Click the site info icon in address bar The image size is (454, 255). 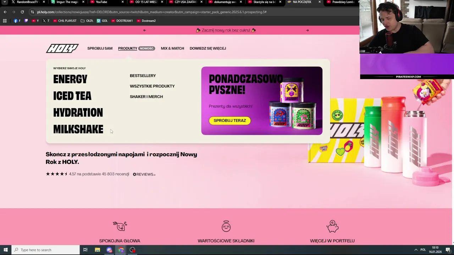click(x=32, y=12)
